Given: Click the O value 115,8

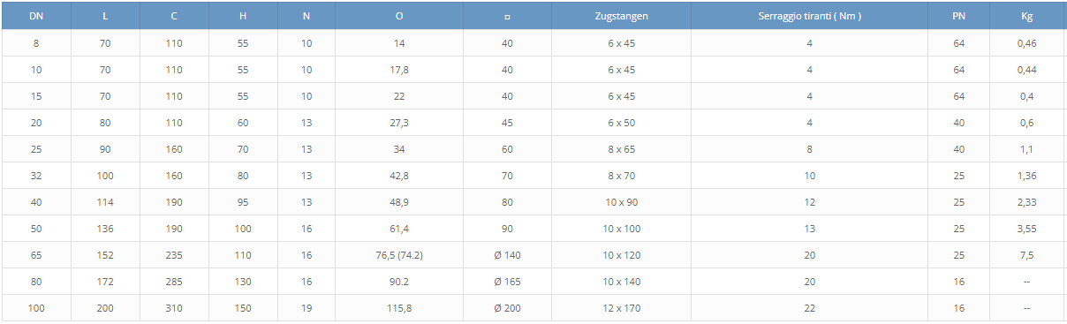Looking at the screenshot, I should point(400,308).
